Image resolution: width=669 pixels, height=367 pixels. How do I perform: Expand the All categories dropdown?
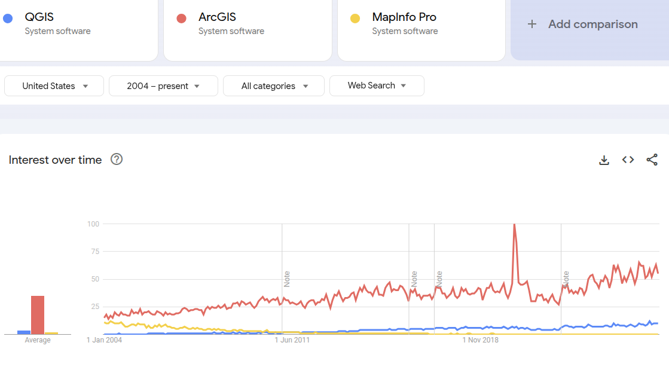pyautogui.click(x=274, y=86)
